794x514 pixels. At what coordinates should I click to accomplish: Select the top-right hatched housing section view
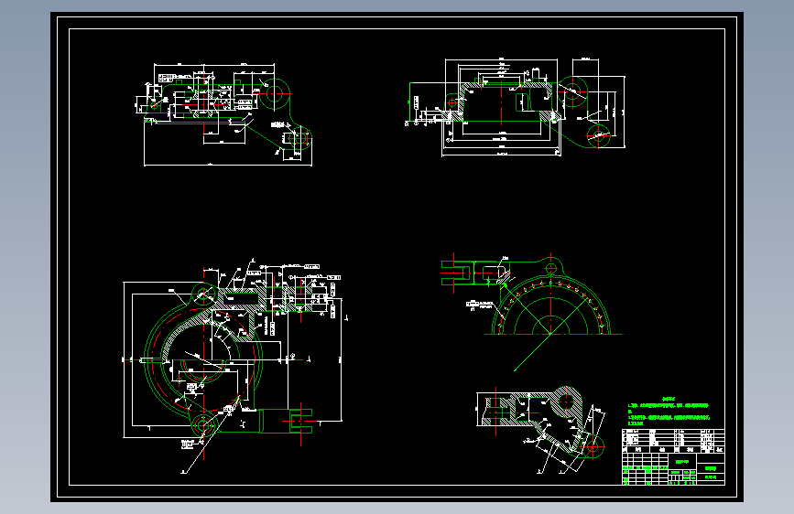[x=517, y=107]
